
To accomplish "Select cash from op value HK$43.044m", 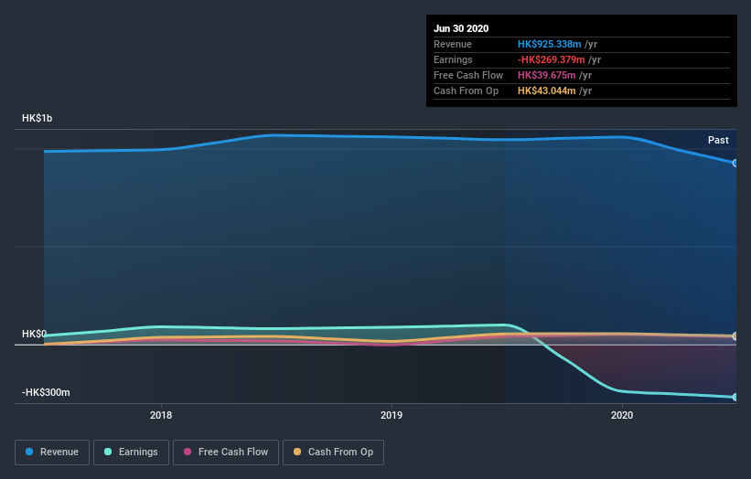I will (546, 90).
